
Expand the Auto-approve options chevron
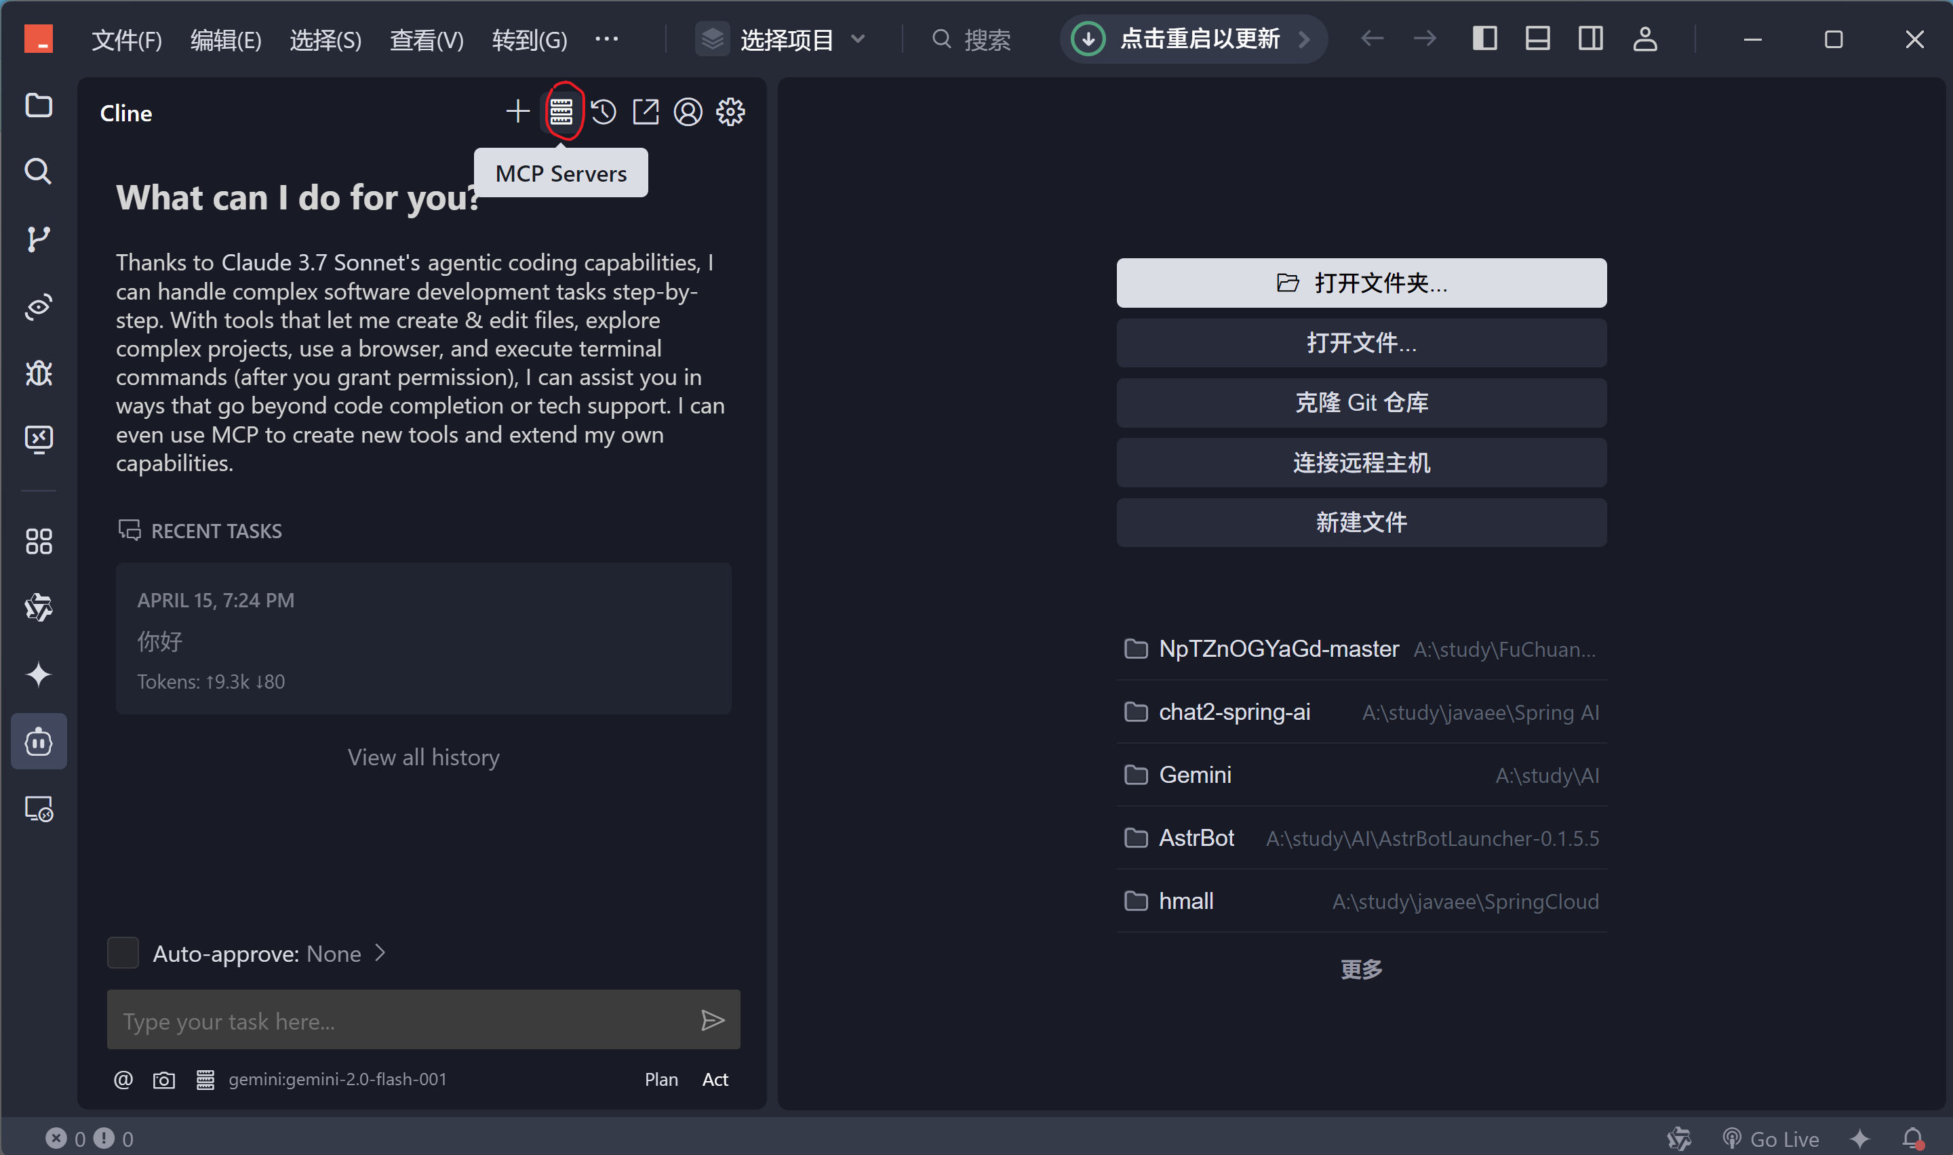coord(380,954)
